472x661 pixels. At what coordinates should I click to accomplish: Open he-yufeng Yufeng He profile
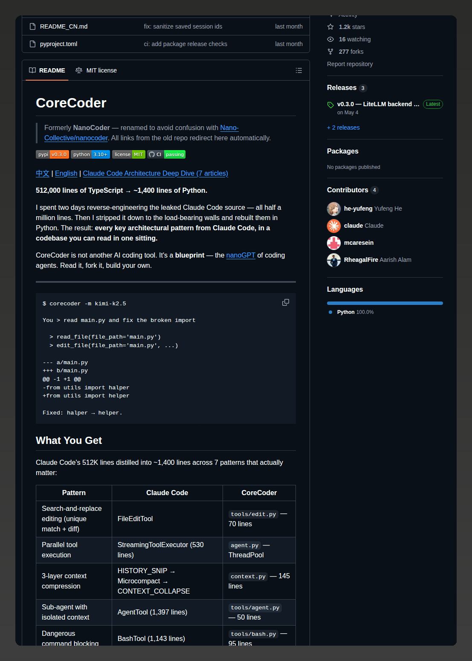[373, 209]
